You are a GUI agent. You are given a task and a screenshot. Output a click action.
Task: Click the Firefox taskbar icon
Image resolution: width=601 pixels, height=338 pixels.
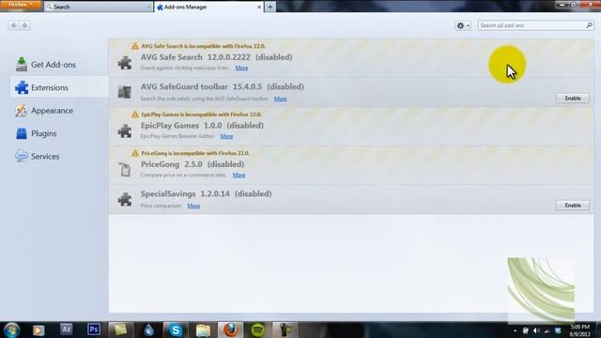230,330
